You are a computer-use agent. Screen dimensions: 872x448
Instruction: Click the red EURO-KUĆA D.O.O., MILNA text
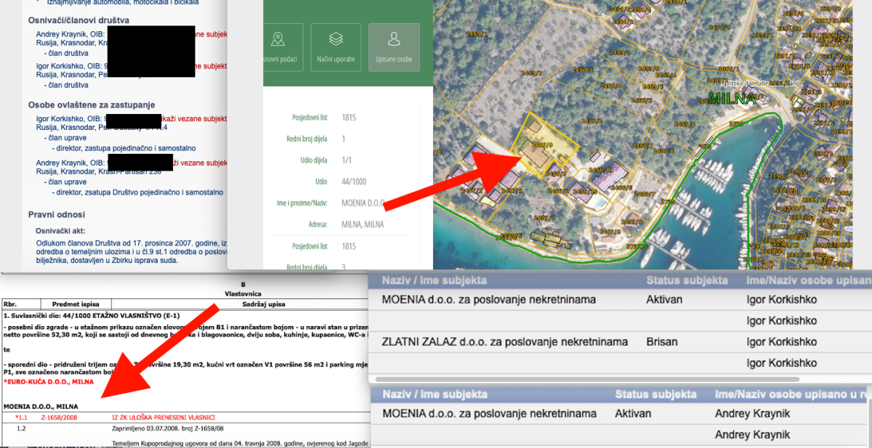coord(48,382)
